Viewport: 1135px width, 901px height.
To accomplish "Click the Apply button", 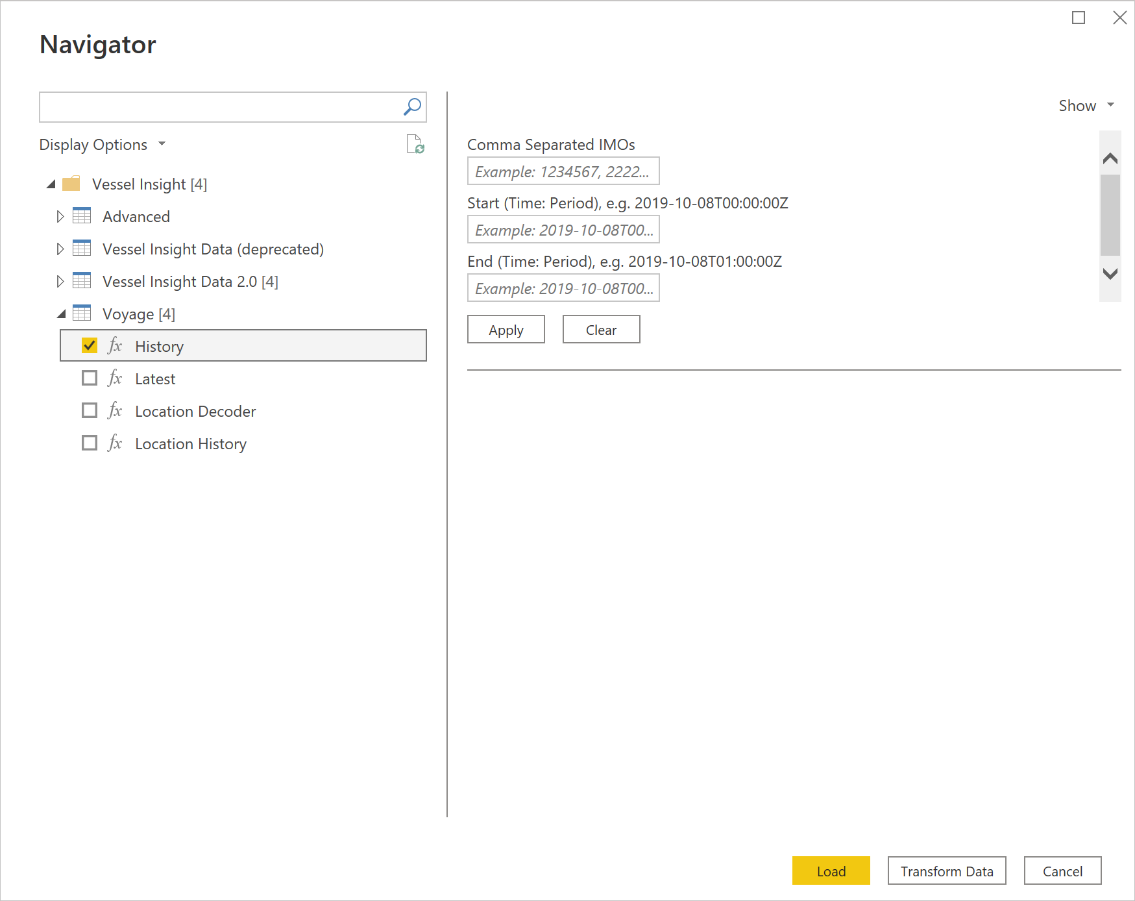I will click(506, 330).
